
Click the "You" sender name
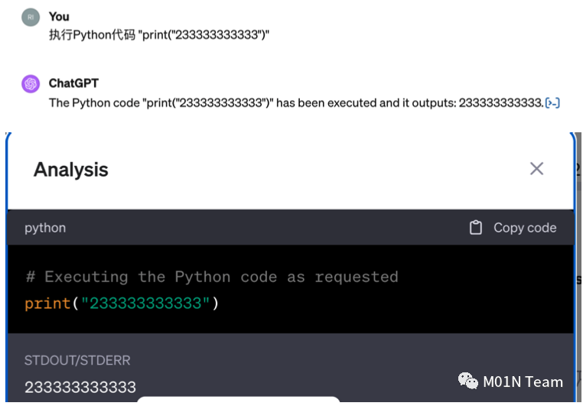(59, 17)
